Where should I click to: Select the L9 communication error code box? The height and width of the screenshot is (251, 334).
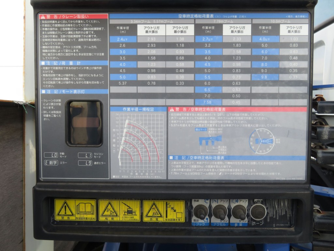pos(85,163)
